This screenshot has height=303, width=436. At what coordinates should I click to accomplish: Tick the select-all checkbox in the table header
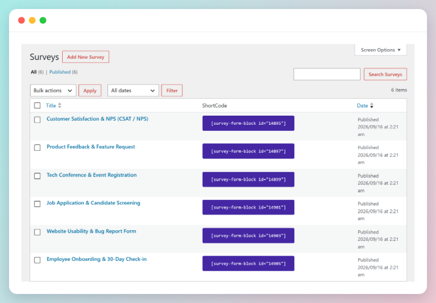37,106
